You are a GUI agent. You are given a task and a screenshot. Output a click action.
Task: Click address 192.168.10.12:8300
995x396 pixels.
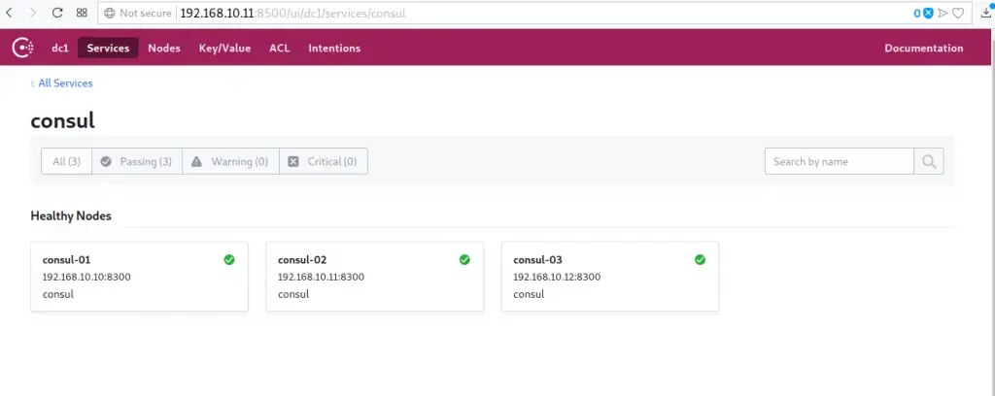pos(557,277)
